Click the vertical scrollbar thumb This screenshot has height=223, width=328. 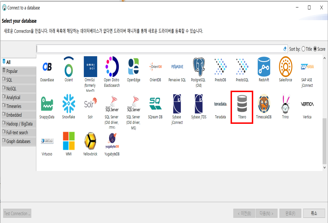[324, 141]
